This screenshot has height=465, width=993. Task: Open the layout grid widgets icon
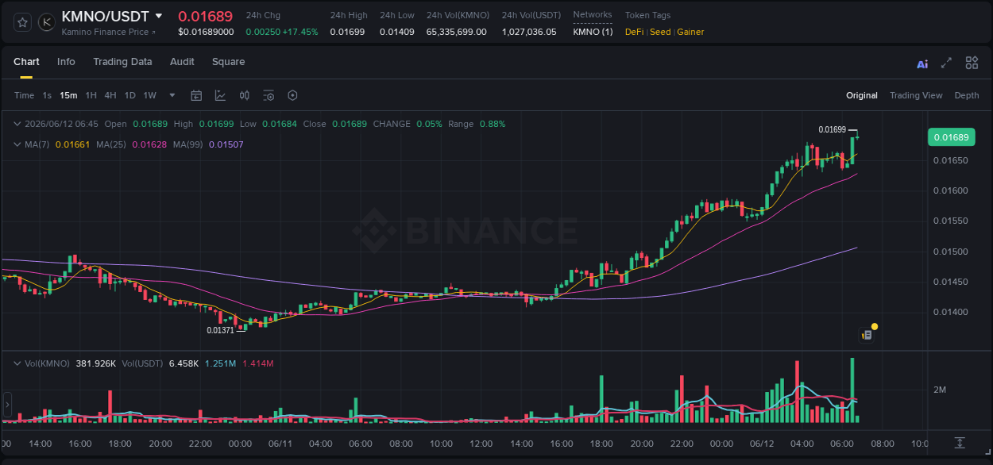tap(972, 63)
